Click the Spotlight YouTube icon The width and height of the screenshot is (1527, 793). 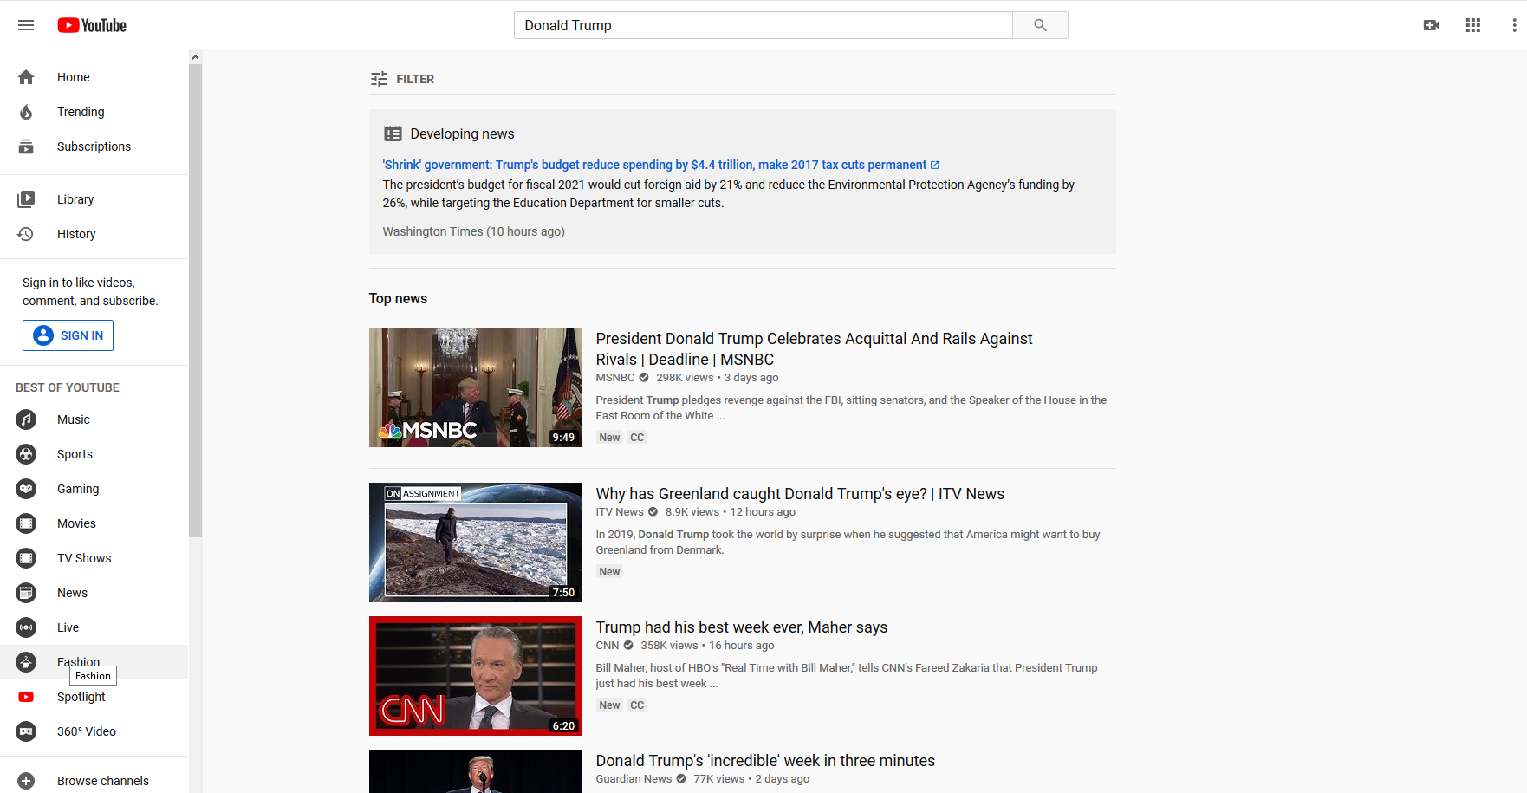[26, 697]
